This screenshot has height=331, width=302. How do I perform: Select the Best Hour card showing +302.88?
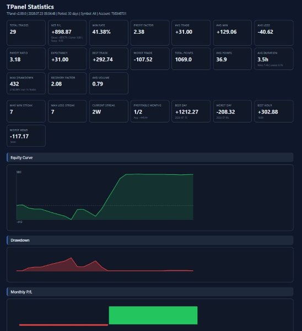pyautogui.click(x=274, y=111)
